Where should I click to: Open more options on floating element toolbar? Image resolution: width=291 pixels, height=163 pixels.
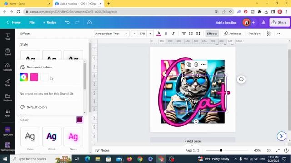point(203,64)
